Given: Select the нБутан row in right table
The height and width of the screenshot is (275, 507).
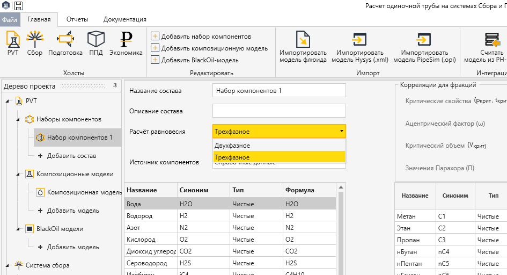Looking at the screenshot, I should 451,252.
